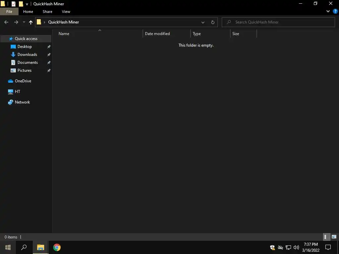The image size is (339, 254).
Task: Click File Explorer icon in the taskbar
Action: click(40, 247)
